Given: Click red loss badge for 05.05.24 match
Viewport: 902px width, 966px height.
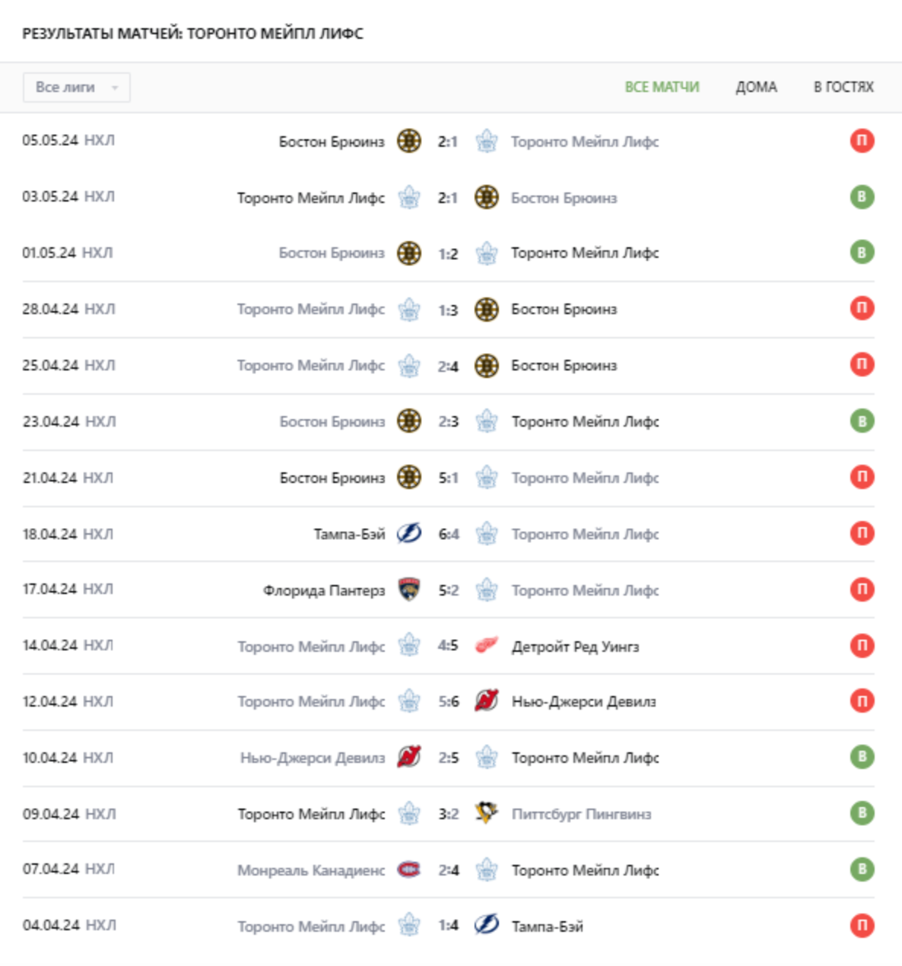Looking at the screenshot, I should [x=862, y=141].
